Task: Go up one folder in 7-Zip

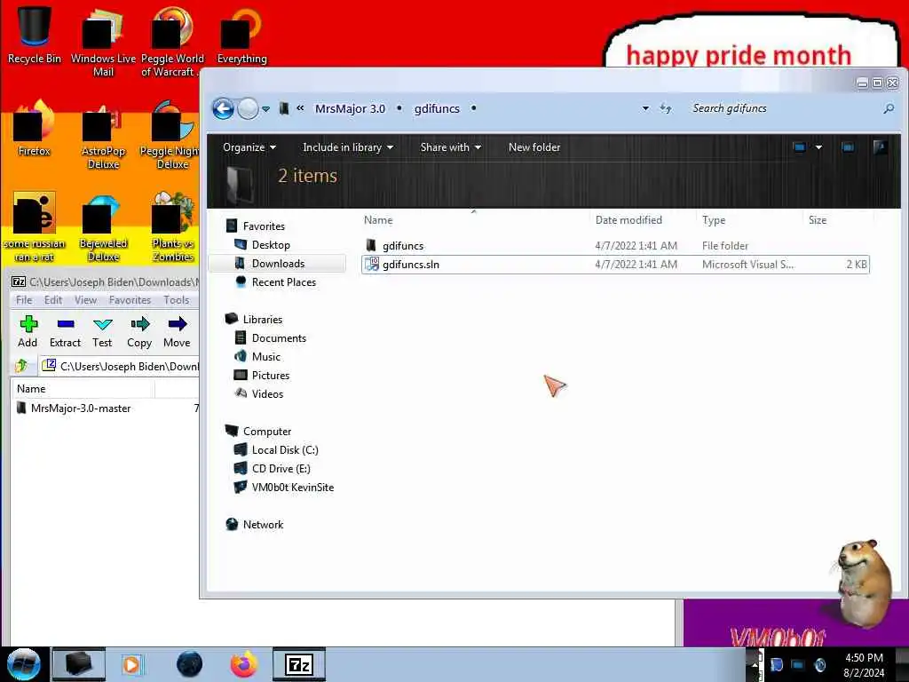Action: pyautogui.click(x=22, y=366)
